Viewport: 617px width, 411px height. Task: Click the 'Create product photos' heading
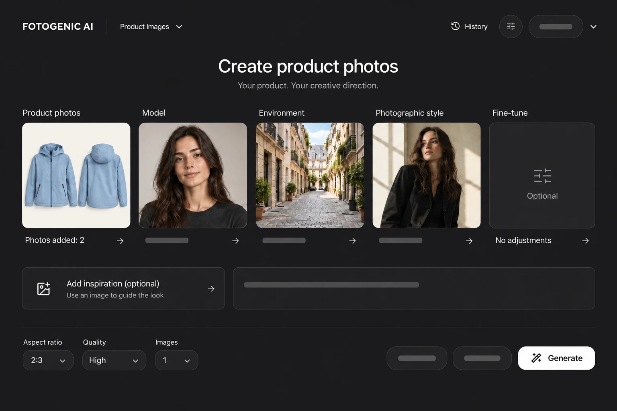click(x=308, y=66)
